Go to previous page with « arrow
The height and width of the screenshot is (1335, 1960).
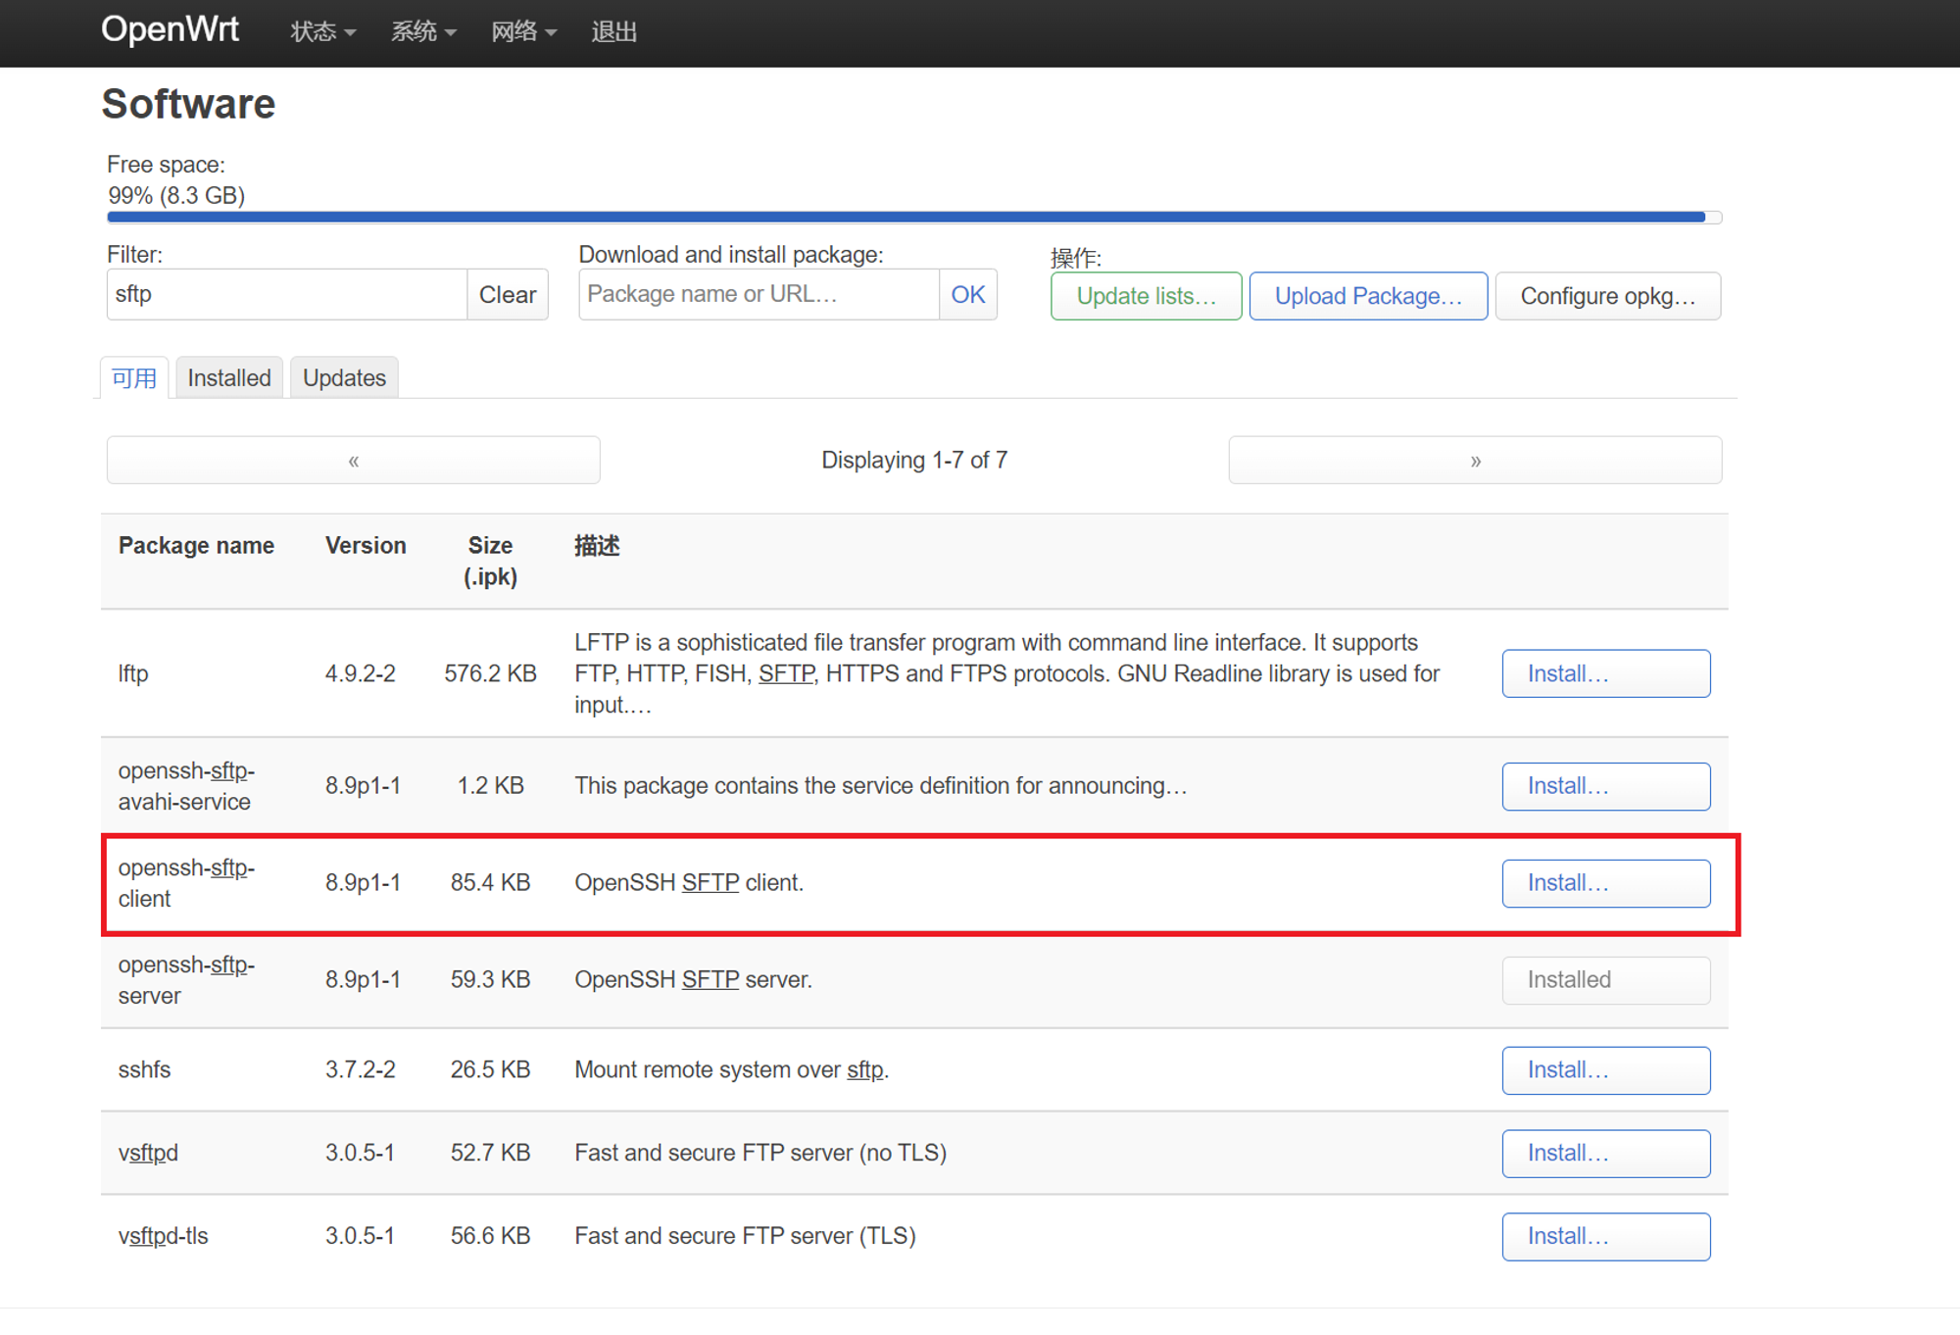pyautogui.click(x=353, y=461)
